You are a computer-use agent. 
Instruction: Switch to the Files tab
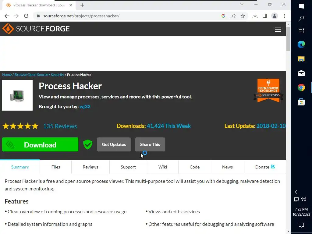click(56, 167)
